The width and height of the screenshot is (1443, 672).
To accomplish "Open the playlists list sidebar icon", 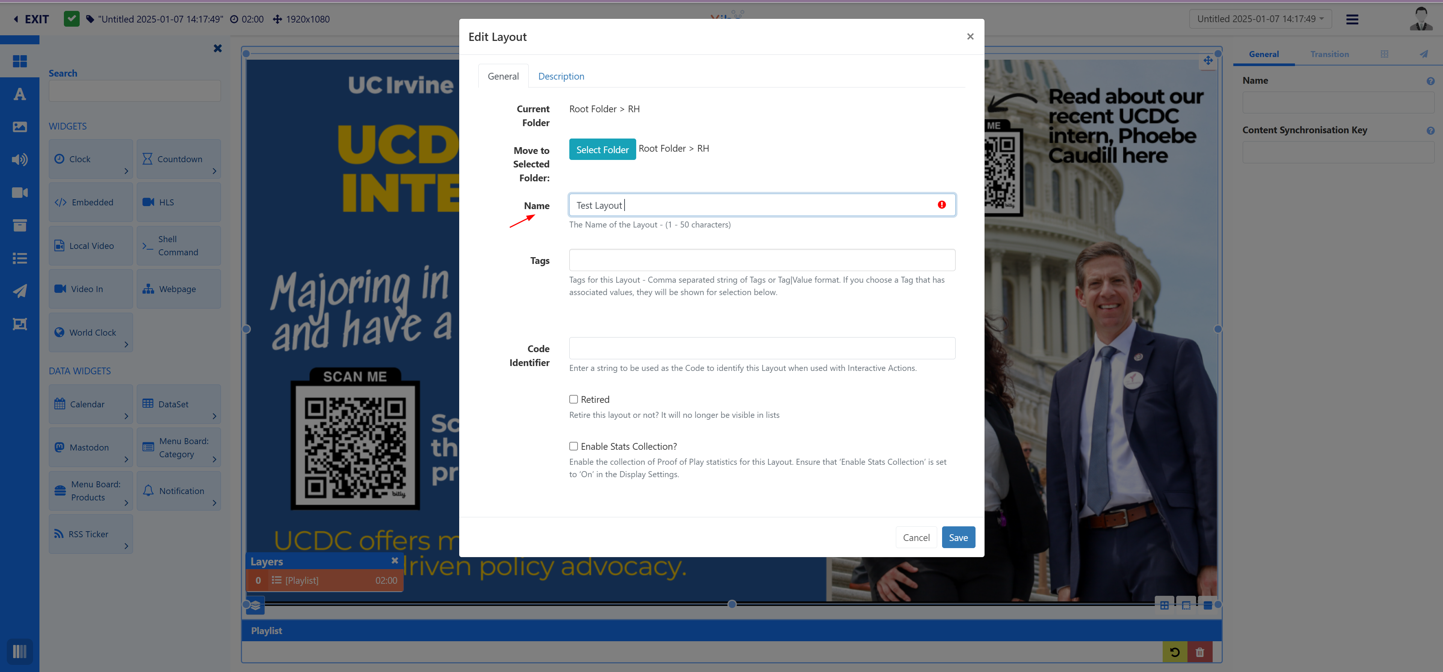I will (20, 259).
